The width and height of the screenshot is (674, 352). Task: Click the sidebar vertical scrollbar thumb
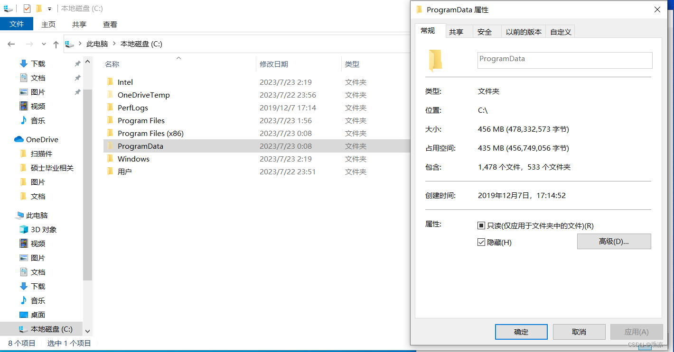tap(87, 184)
